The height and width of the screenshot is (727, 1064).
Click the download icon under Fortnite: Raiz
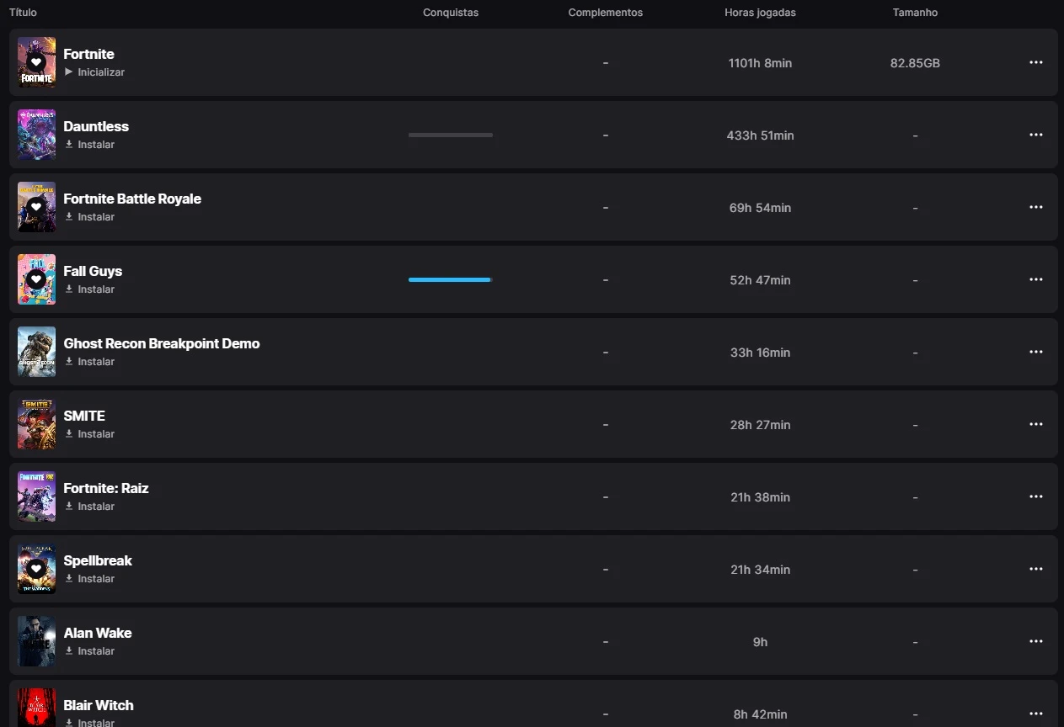(69, 507)
